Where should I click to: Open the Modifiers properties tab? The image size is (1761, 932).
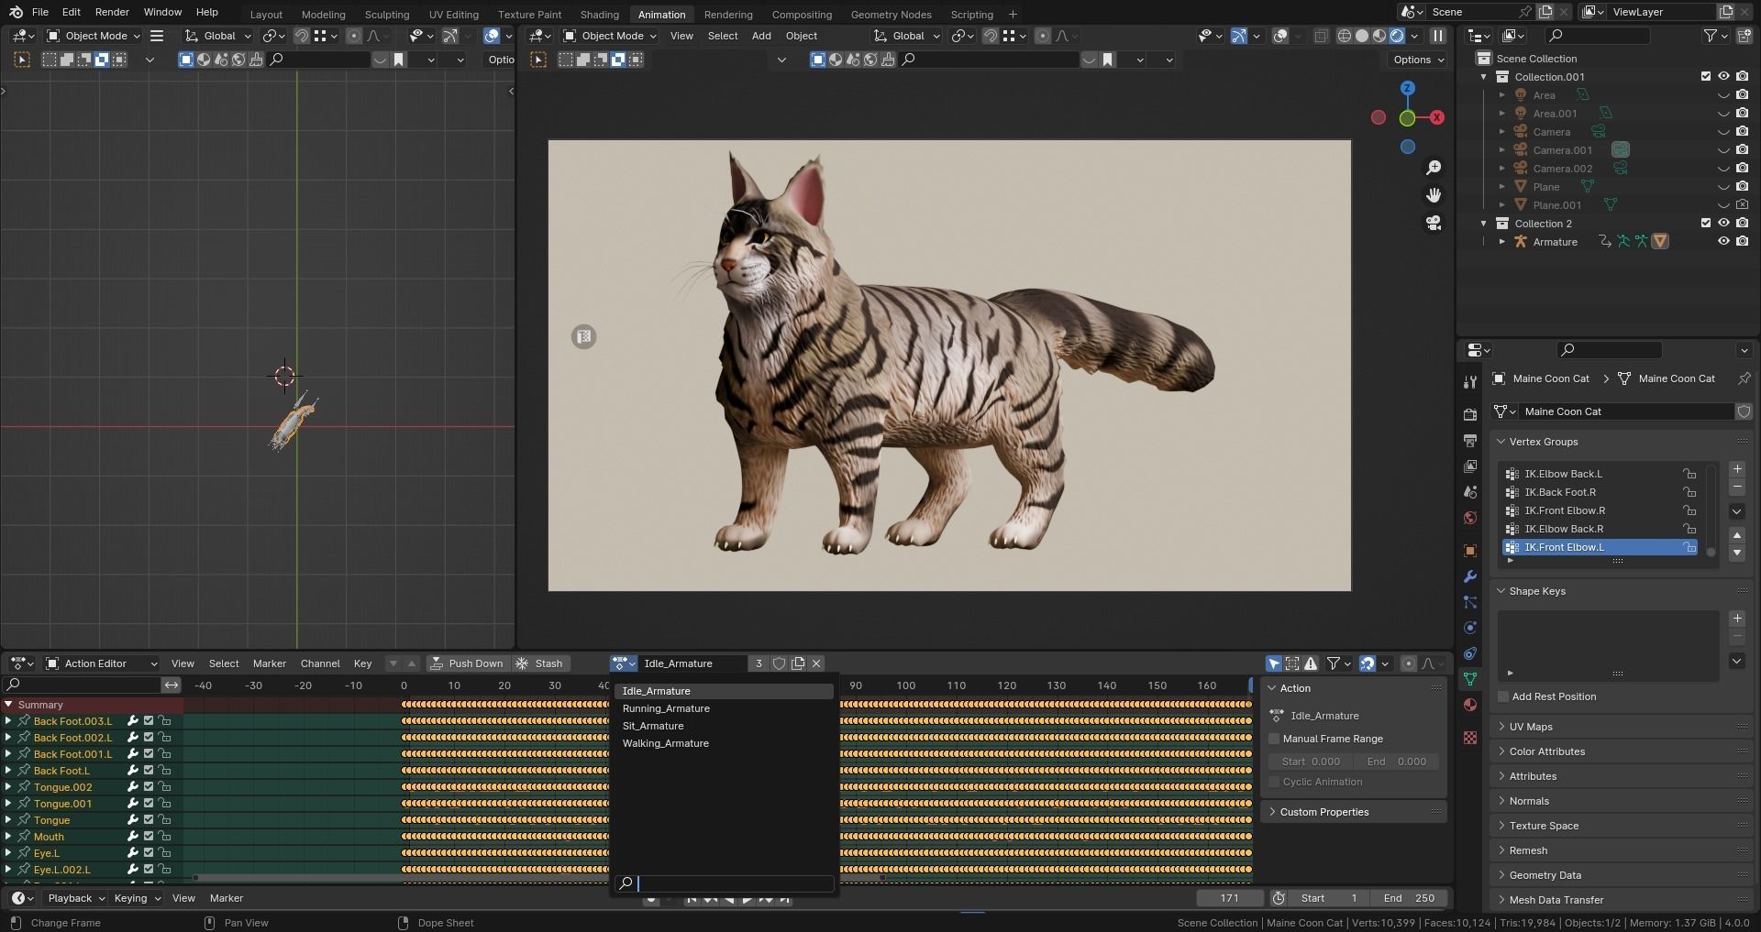pos(1470,576)
